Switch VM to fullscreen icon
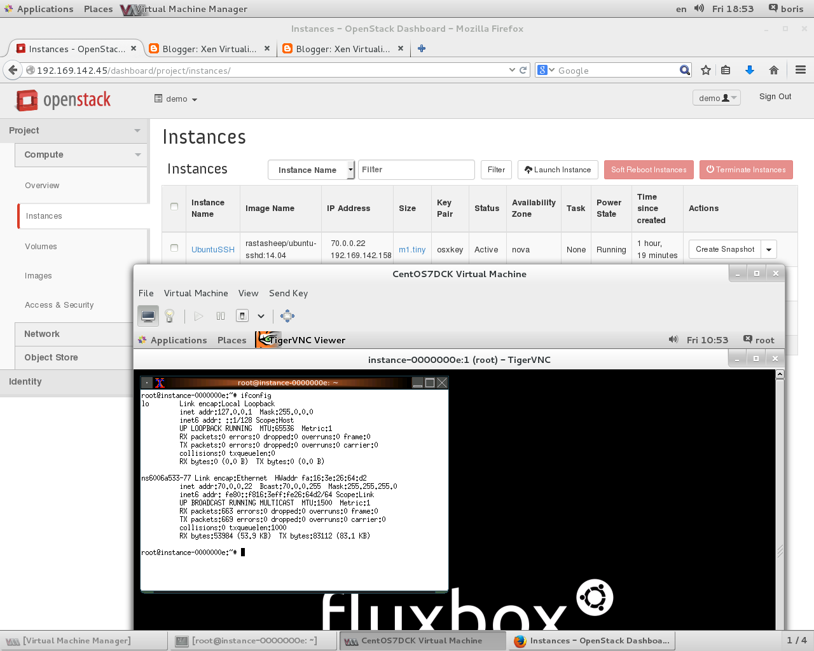Image resolution: width=814 pixels, height=651 pixels. [287, 316]
